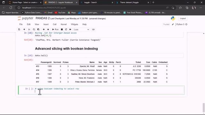This screenshot has width=205, height=115.
Task: Move the selected cell up arrow
Action: click(44, 29)
